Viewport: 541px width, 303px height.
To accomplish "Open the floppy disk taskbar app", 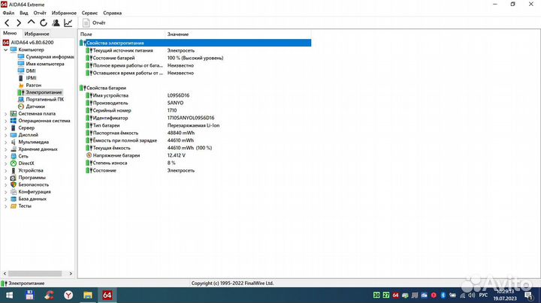I will (29, 295).
